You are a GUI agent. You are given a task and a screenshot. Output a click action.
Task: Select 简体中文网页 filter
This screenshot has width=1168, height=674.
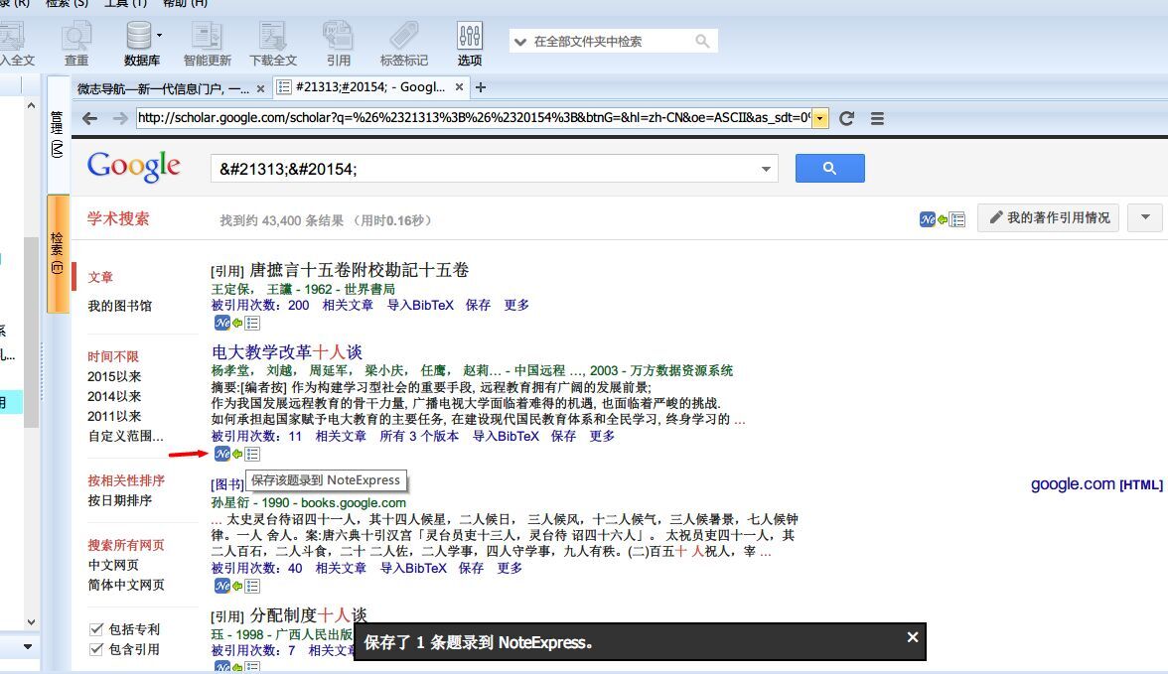tap(126, 585)
